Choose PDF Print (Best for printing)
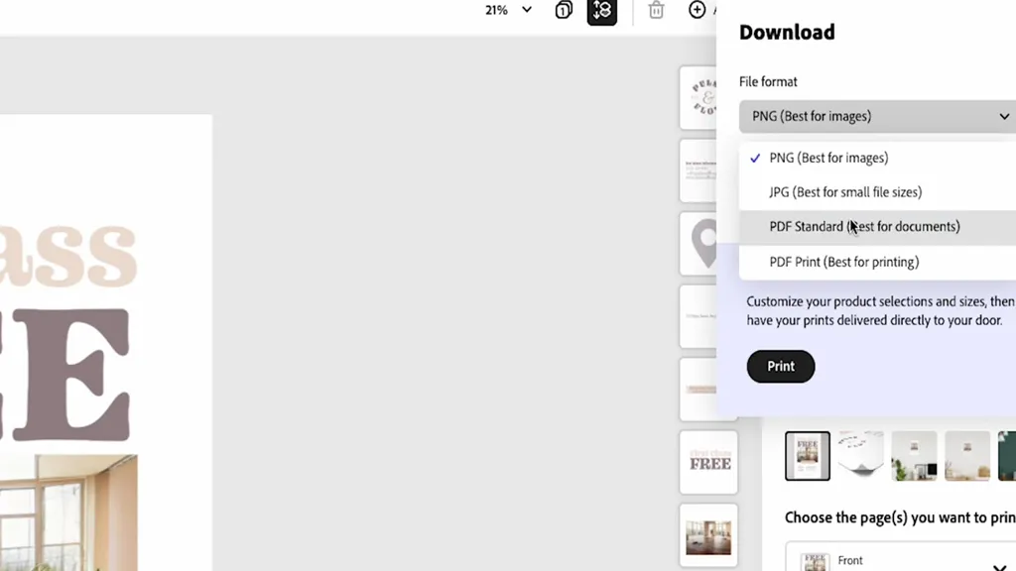1016x571 pixels. point(879,262)
